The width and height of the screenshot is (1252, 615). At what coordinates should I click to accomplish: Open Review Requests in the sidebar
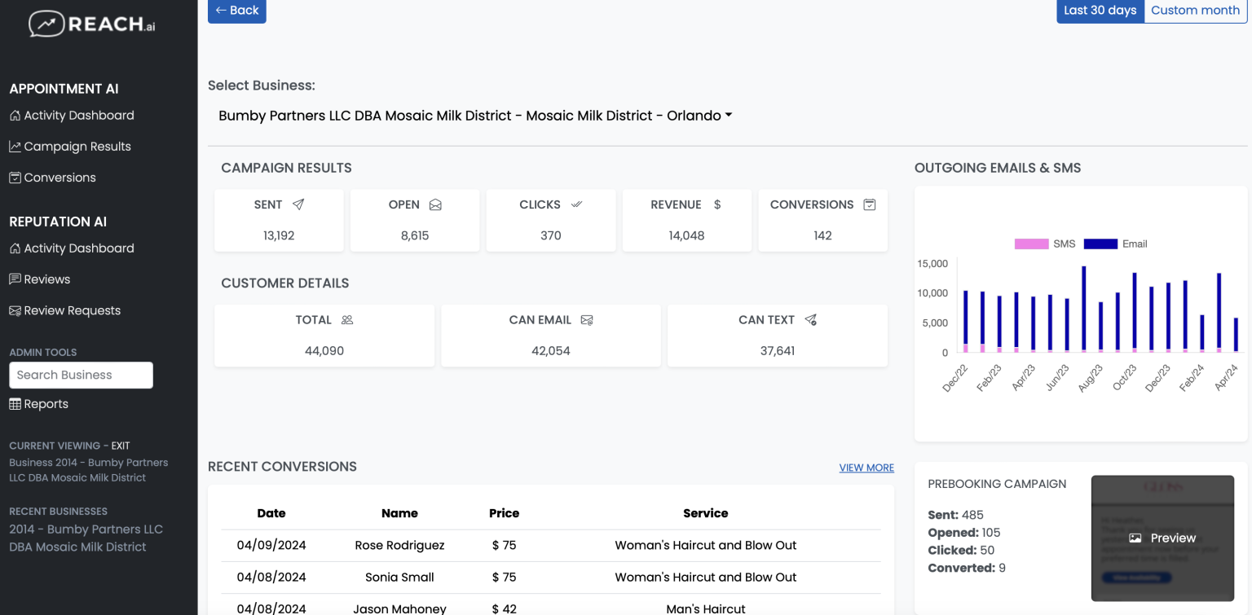pos(72,310)
